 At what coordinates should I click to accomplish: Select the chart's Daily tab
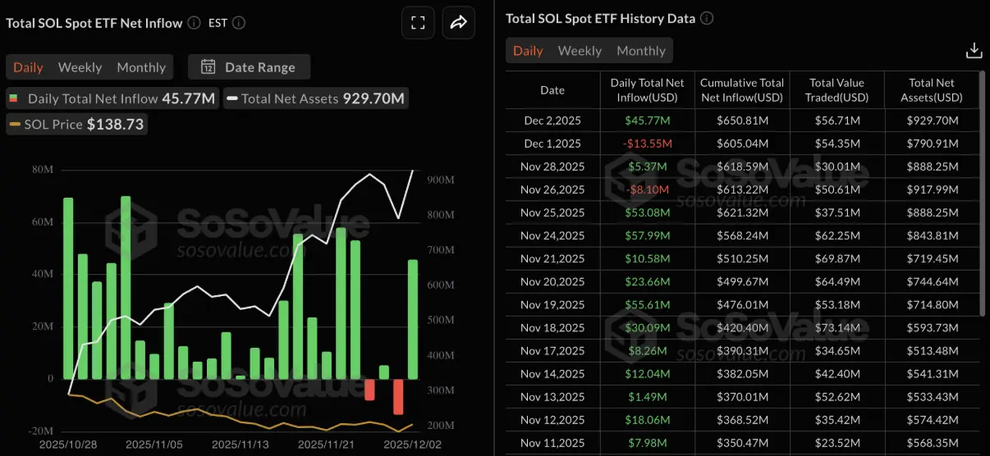(x=28, y=67)
